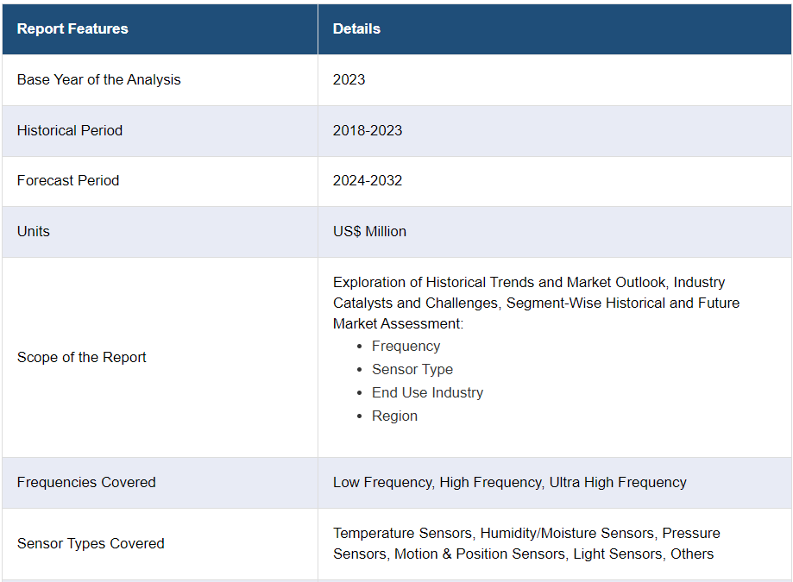
Task: Click the Details column header
Action: (x=356, y=28)
